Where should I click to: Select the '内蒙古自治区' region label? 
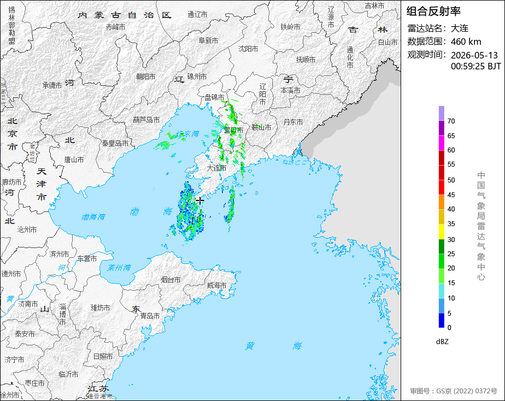[125, 15]
